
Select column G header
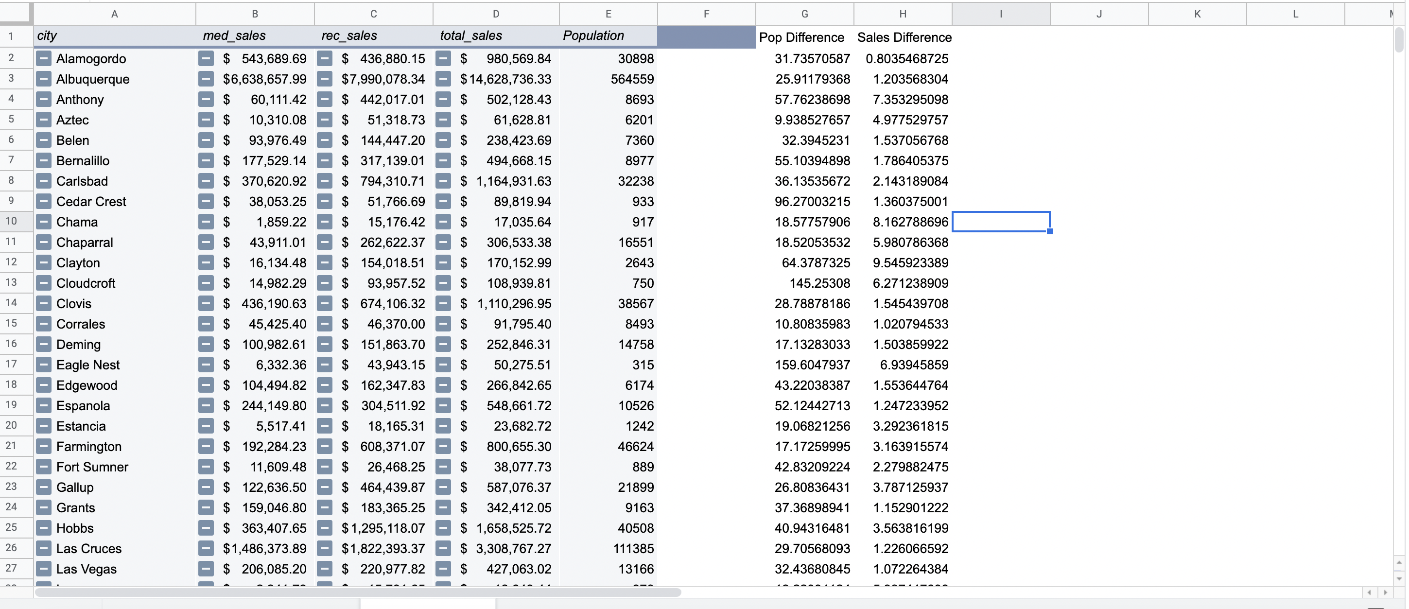coord(804,14)
